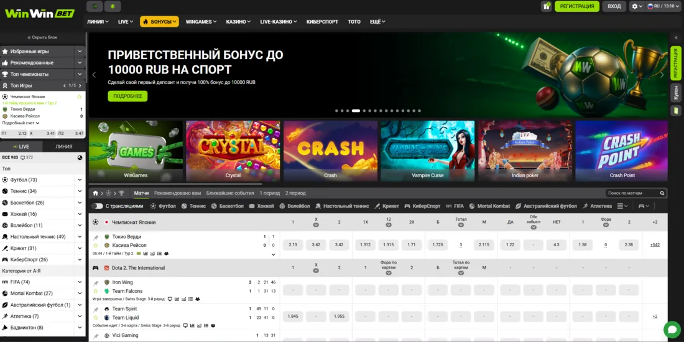Expand Подробный счет in top game
The height and width of the screenshot is (342, 684).
point(21,123)
